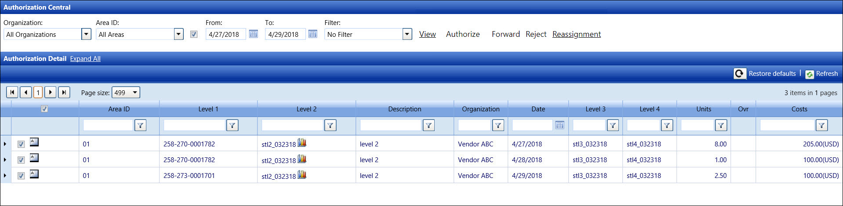The height and width of the screenshot is (206, 843).
Task: Uncheck the row dated 4/28/2018
Action: [x=21, y=160]
